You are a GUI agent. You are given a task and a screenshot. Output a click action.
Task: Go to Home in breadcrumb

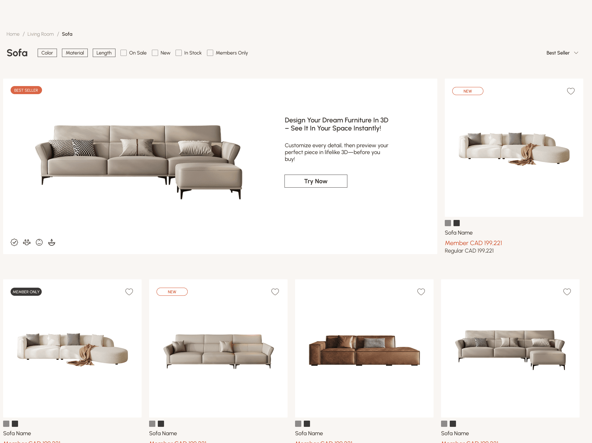click(x=13, y=34)
